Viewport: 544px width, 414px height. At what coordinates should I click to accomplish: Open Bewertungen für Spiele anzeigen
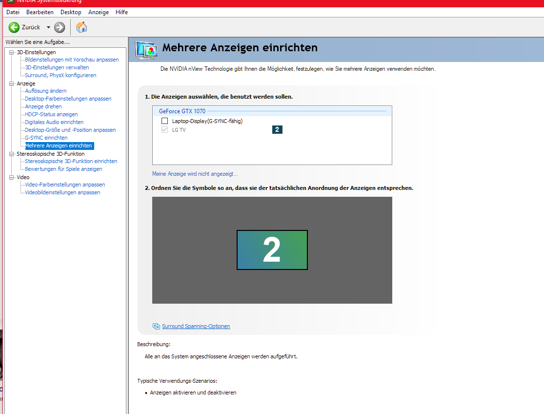click(63, 169)
